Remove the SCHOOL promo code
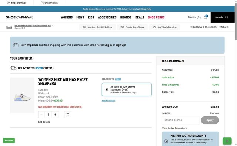Image resolution: width=237 pixels, height=146 pixels. tap(215, 113)
